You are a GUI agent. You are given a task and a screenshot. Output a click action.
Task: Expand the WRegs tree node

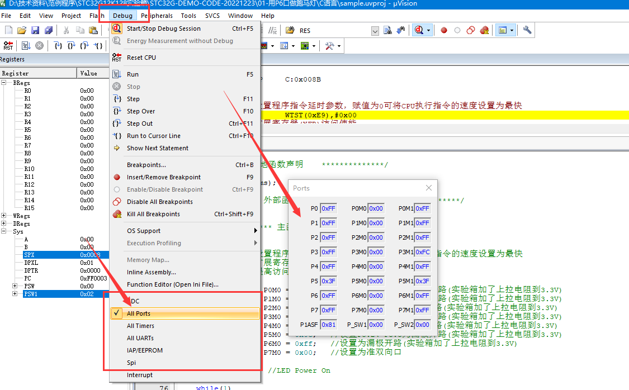pos(3,216)
